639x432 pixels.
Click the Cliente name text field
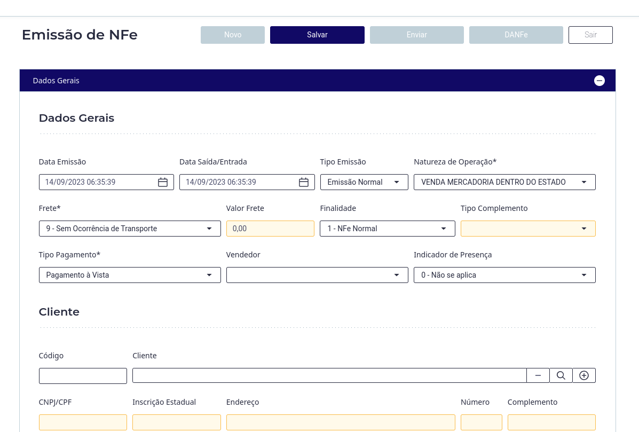tap(329, 375)
